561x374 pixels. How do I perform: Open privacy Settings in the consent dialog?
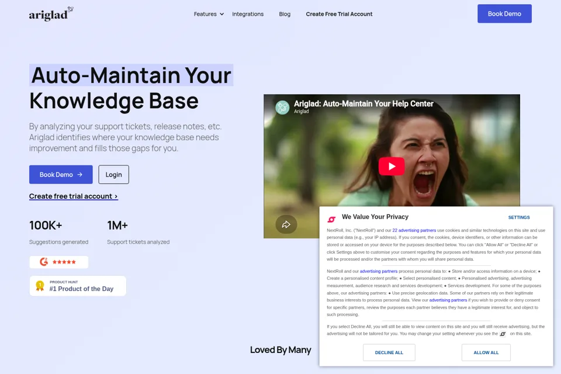pyautogui.click(x=519, y=217)
